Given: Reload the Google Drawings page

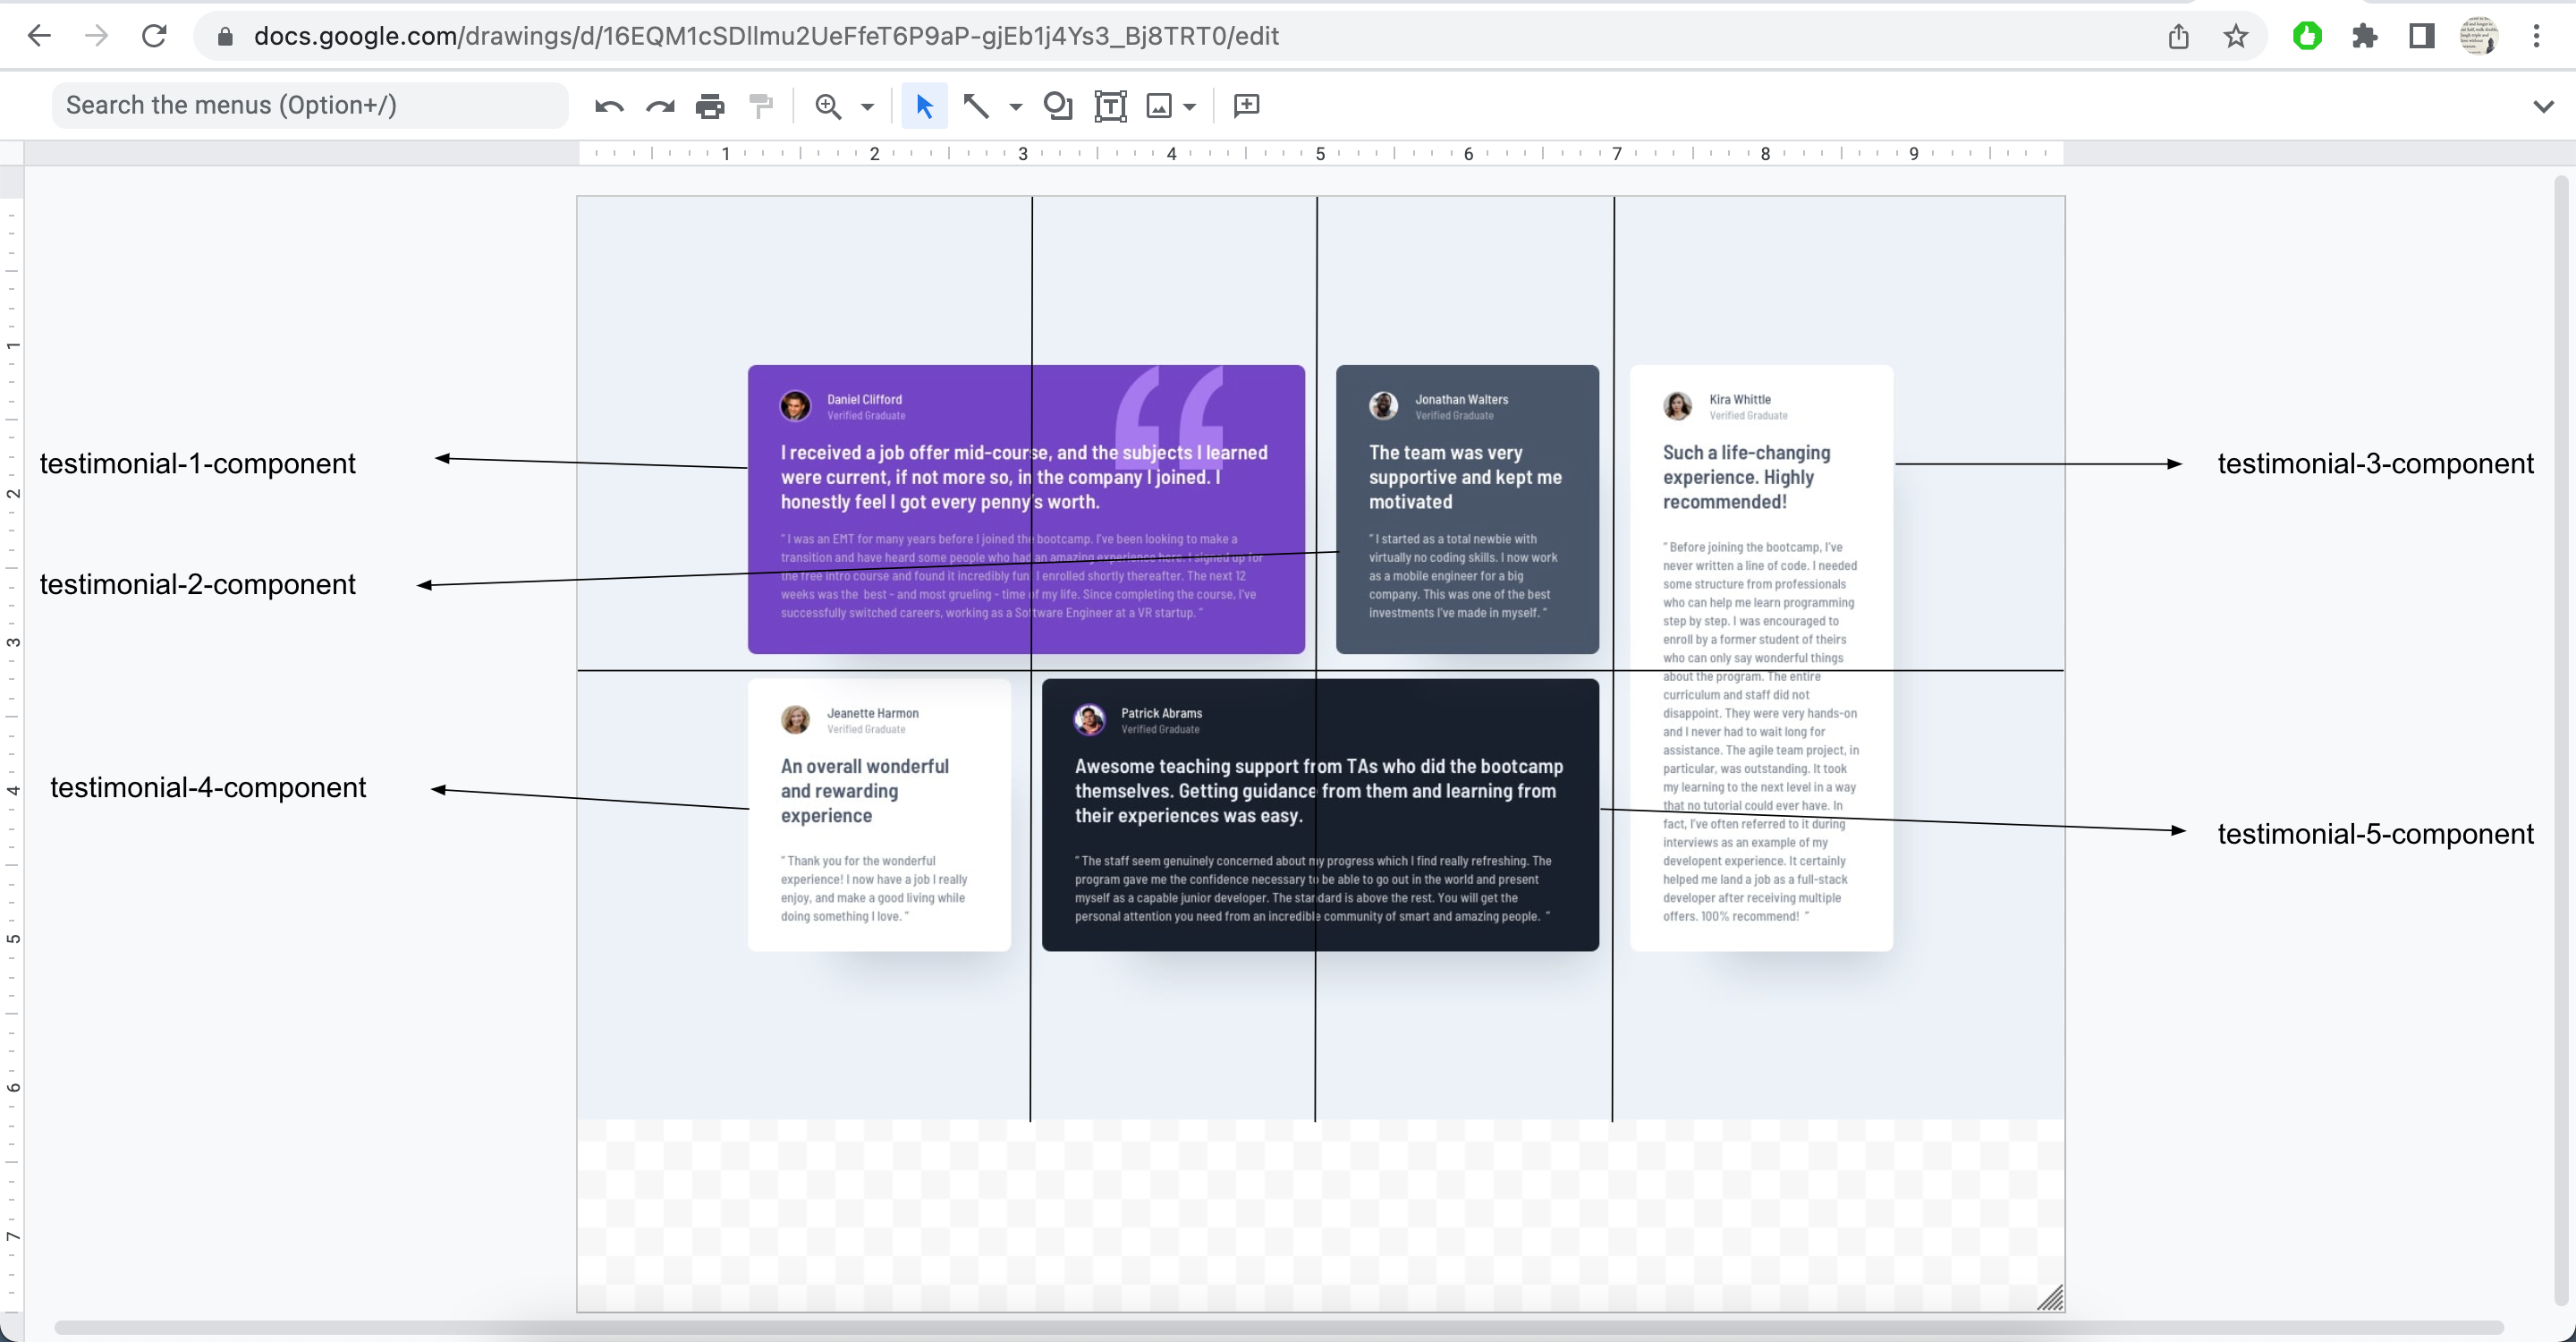Looking at the screenshot, I should tap(154, 37).
